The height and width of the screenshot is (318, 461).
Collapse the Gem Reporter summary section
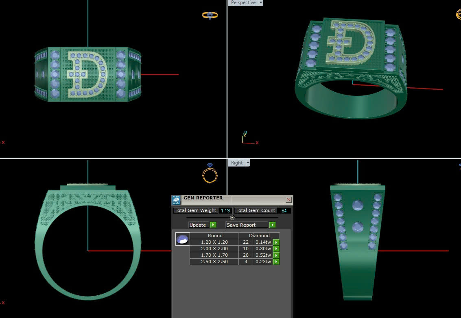[x=232, y=218]
